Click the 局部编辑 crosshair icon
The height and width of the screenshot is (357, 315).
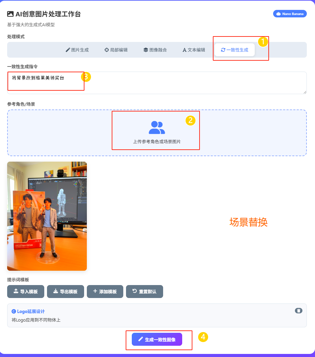click(x=107, y=49)
